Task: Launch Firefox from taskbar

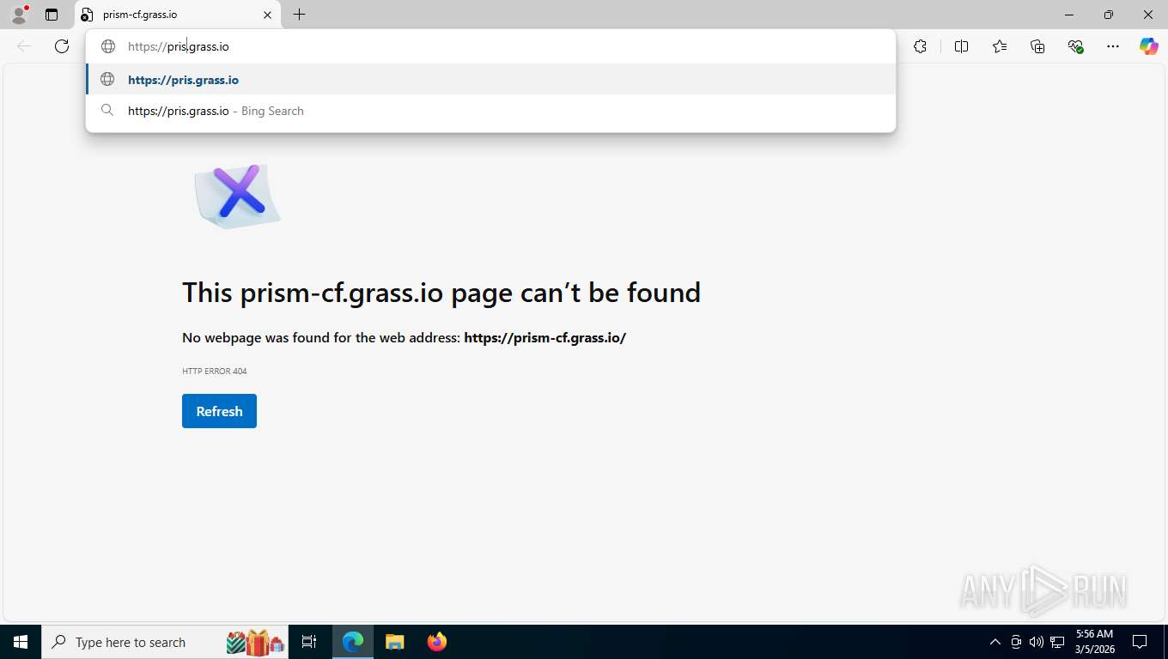Action: pyautogui.click(x=437, y=642)
